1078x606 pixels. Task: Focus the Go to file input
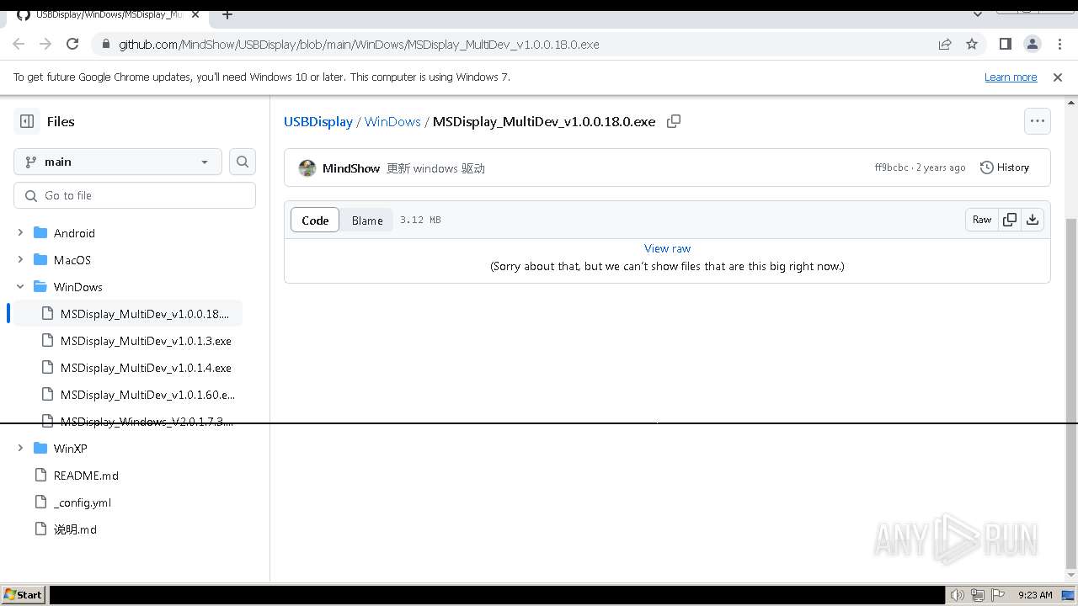point(135,195)
